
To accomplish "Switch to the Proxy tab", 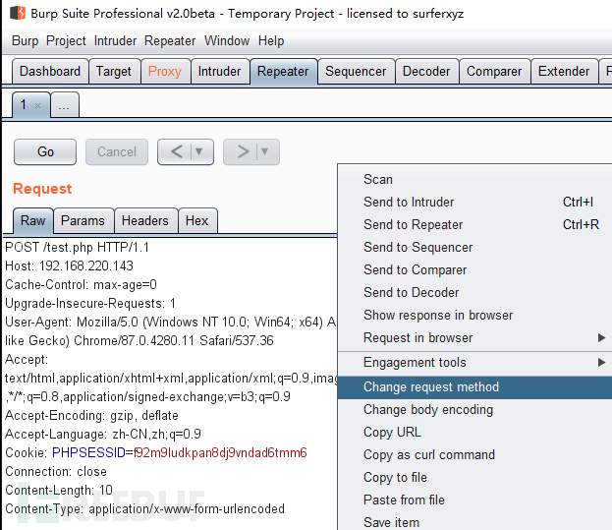I will pyautogui.click(x=165, y=72).
